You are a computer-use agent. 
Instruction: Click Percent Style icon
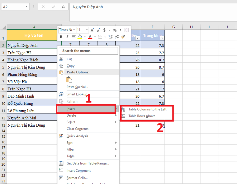[x=115, y=30]
